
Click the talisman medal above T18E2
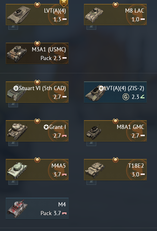pos(115,160)
